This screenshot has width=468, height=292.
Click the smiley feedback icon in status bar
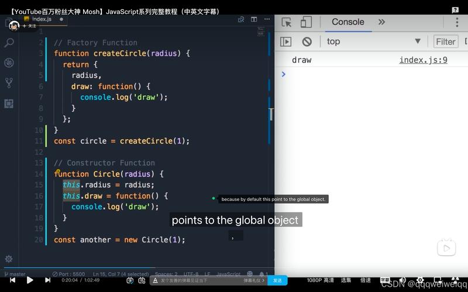(250, 273)
